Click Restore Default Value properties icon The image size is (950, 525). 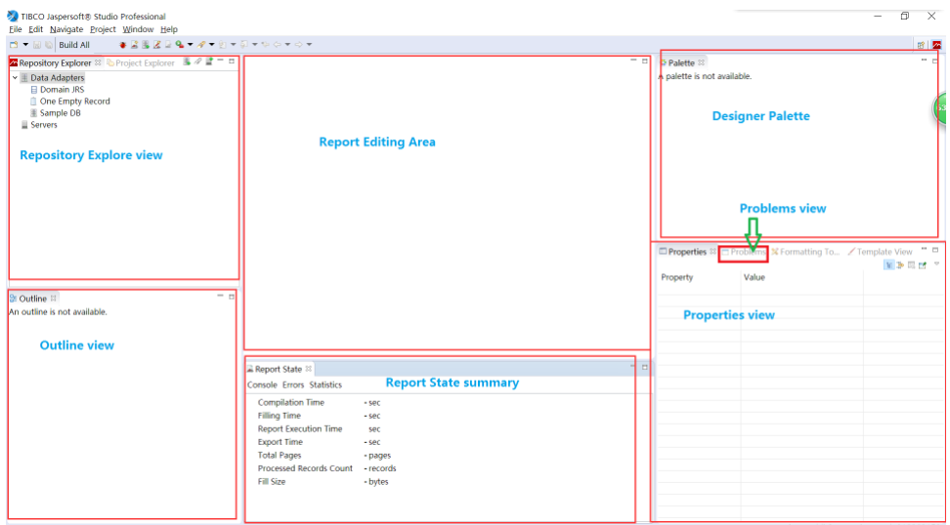[x=911, y=264]
